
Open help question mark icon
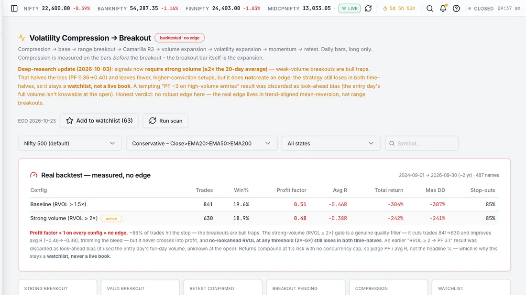(x=456, y=9)
